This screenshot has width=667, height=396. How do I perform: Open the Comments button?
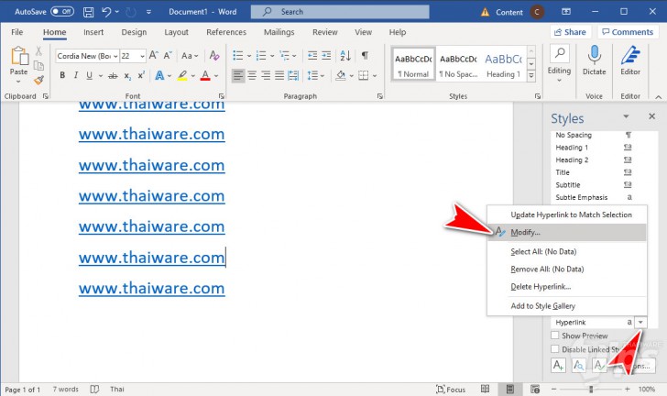(628, 32)
